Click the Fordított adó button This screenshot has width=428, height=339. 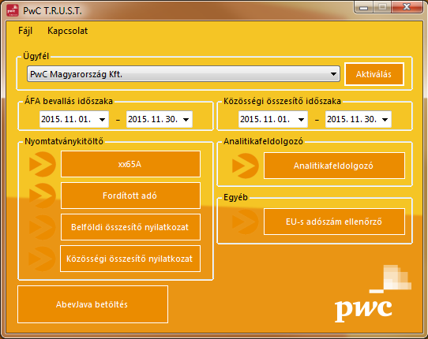click(x=130, y=196)
